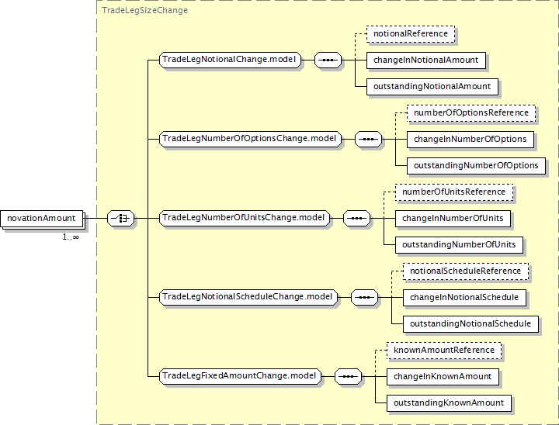Viewport: 559px width, 425px height.
Task: Click the sequence icon after TradeLegNotionalScheduleChange.model
Action: point(364,297)
